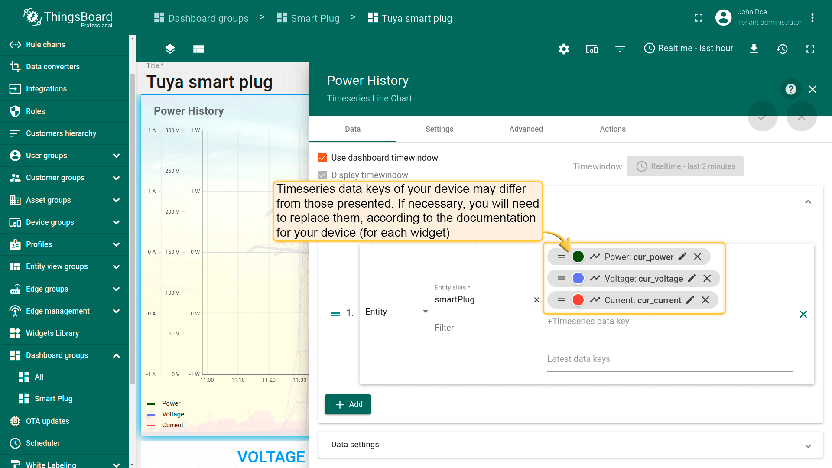The width and height of the screenshot is (832, 468).
Task: Switch to the Advanced tab
Action: [x=526, y=129]
